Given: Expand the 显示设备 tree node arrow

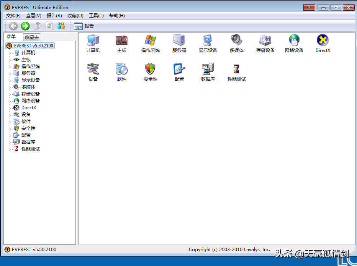Looking at the screenshot, I should pyautogui.click(x=10, y=81).
